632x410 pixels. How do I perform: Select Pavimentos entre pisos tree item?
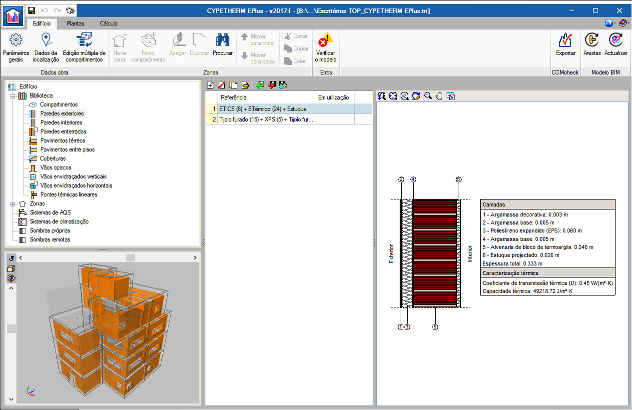67,149
